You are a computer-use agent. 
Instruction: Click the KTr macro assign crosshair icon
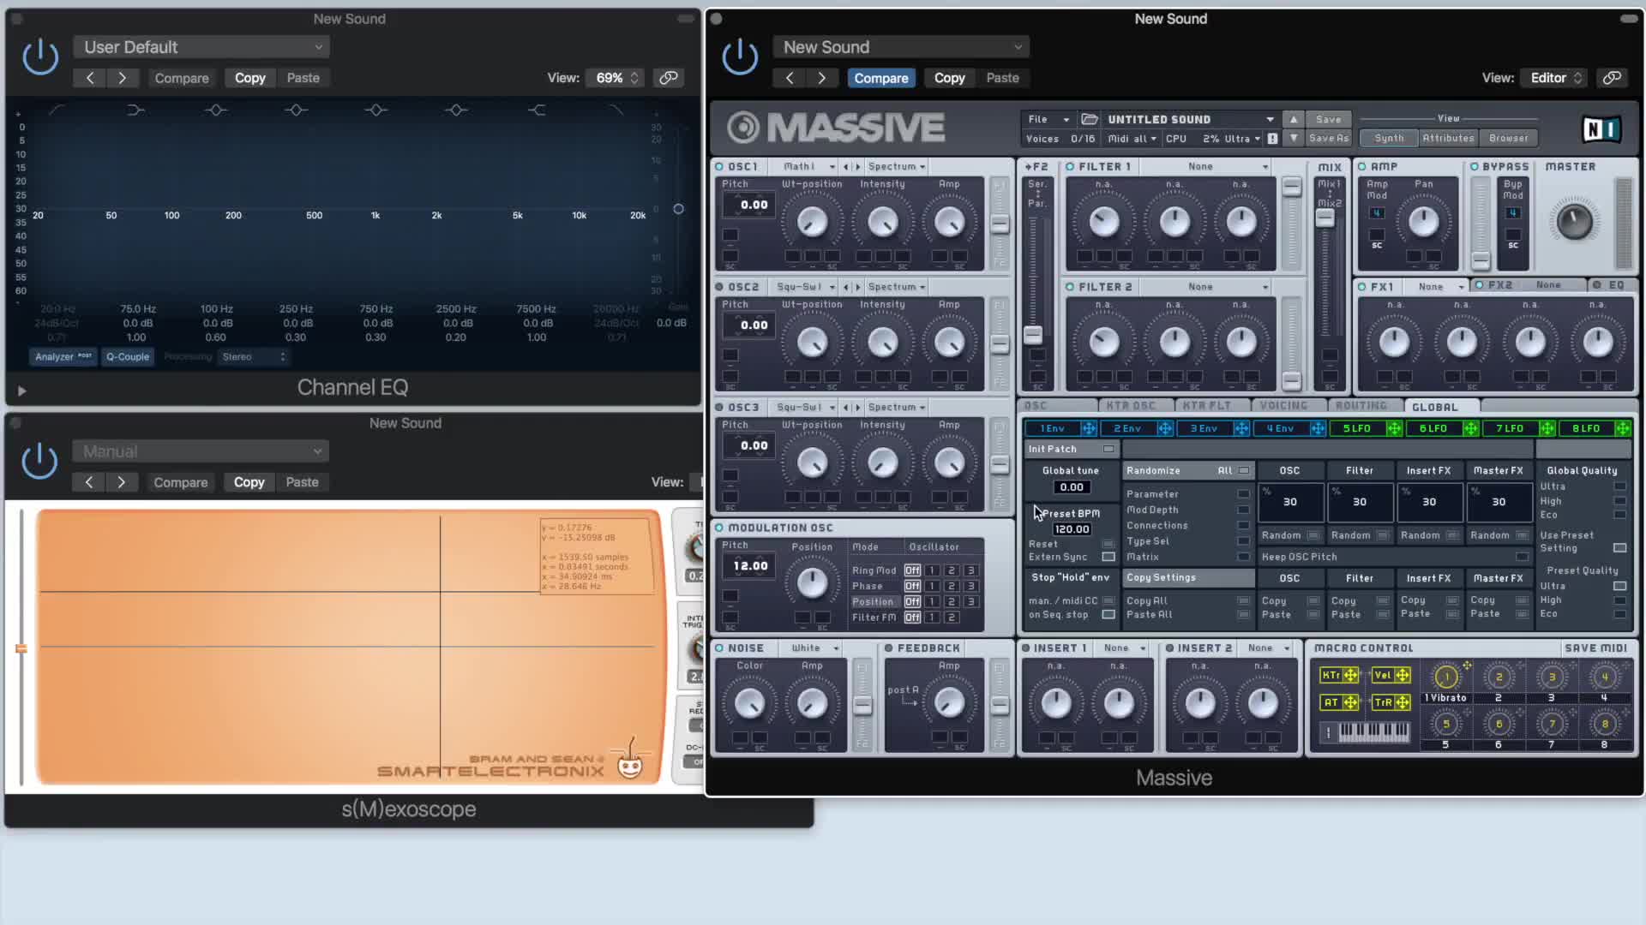tap(1350, 675)
